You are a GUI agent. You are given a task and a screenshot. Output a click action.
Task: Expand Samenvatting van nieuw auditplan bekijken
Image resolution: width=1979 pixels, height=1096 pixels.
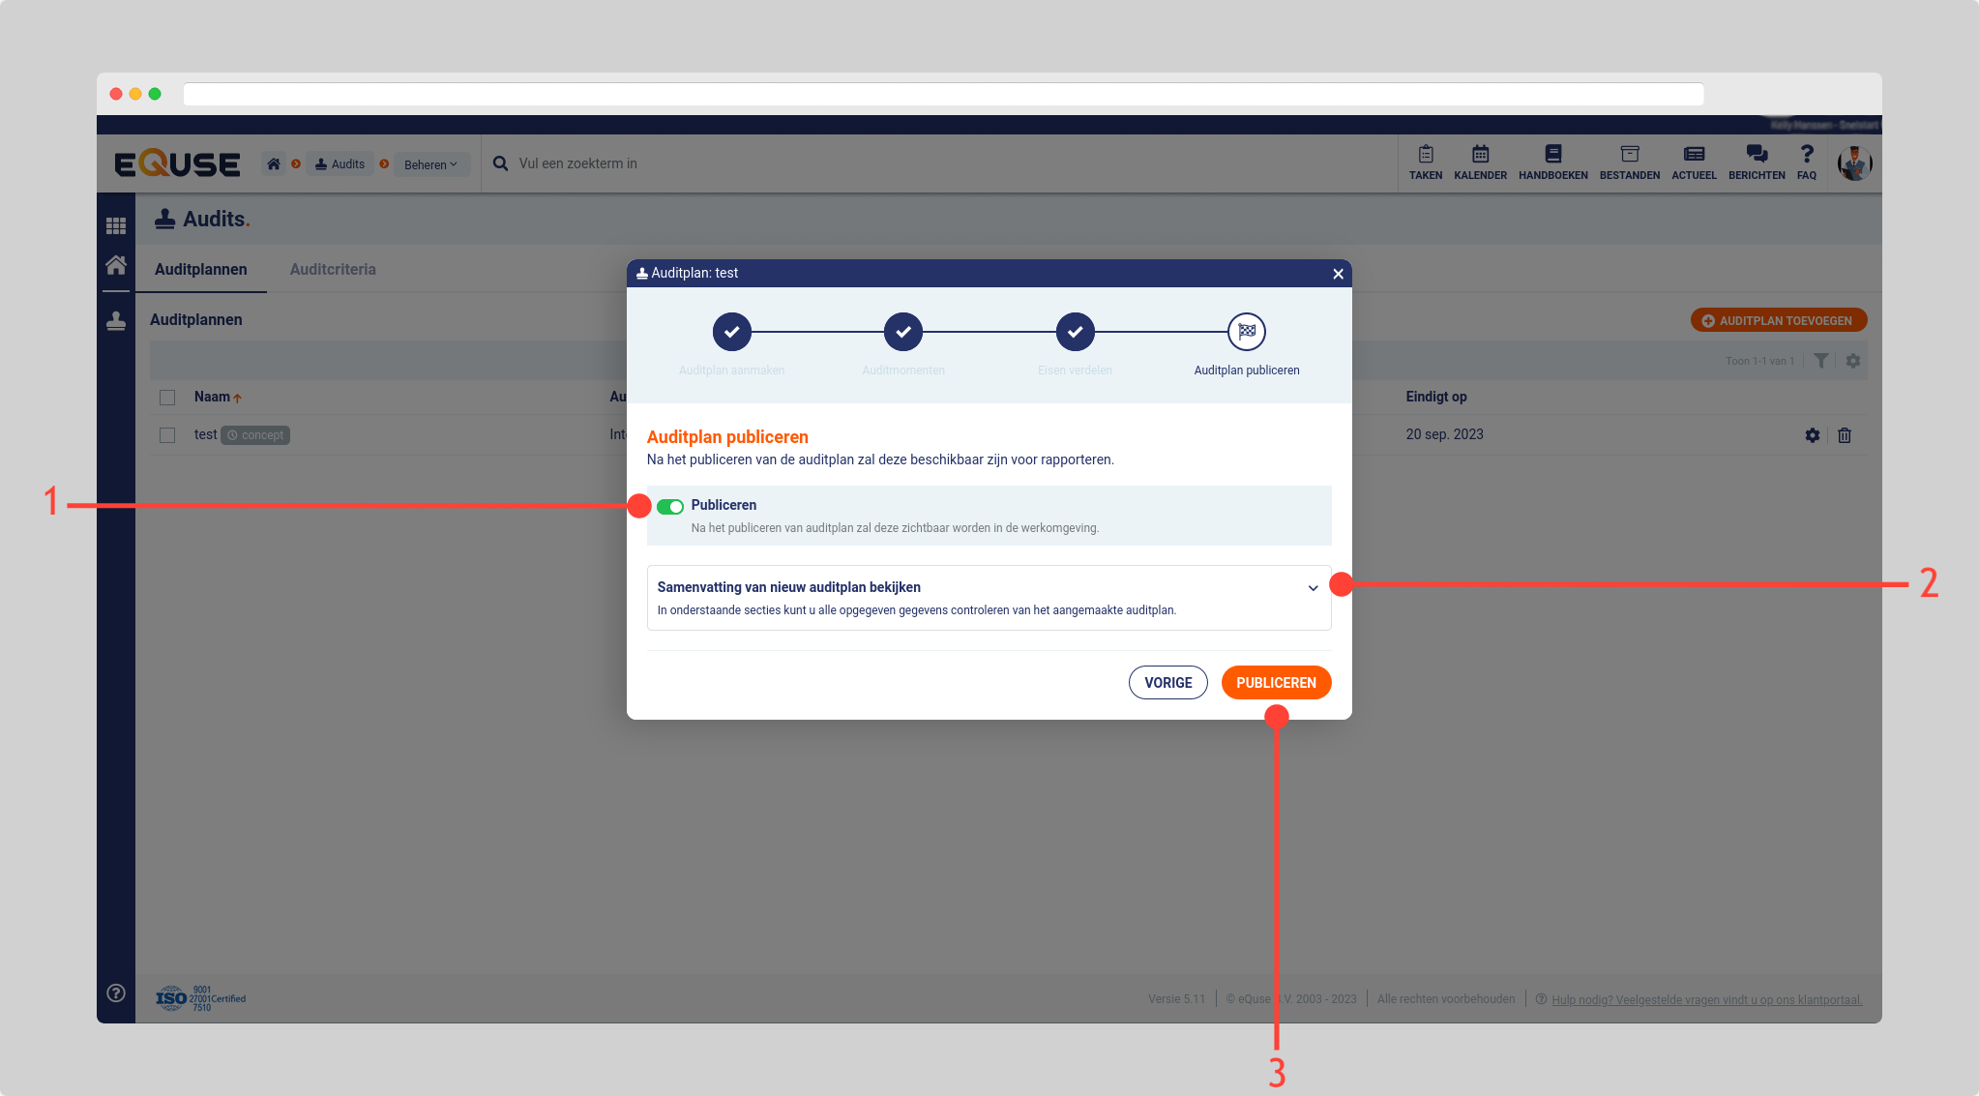point(989,598)
